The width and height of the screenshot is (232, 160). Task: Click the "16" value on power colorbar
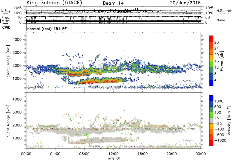pos(216,61)
